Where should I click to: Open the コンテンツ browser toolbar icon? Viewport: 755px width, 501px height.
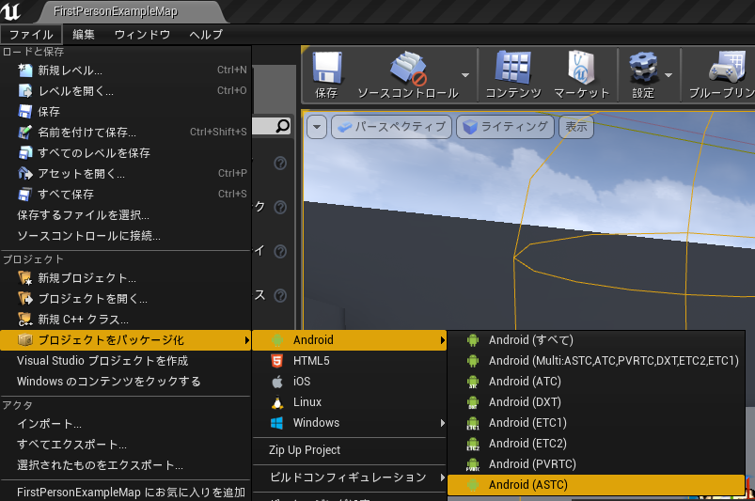512,68
